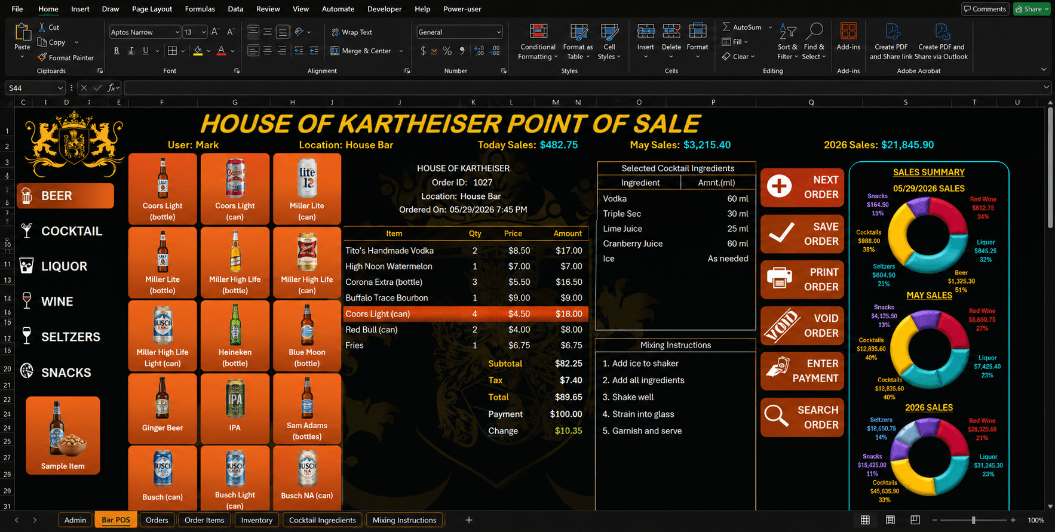The height and width of the screenshot is (532, 1055).
Task: Increase font size with the larger A icon
Action: 215,32
